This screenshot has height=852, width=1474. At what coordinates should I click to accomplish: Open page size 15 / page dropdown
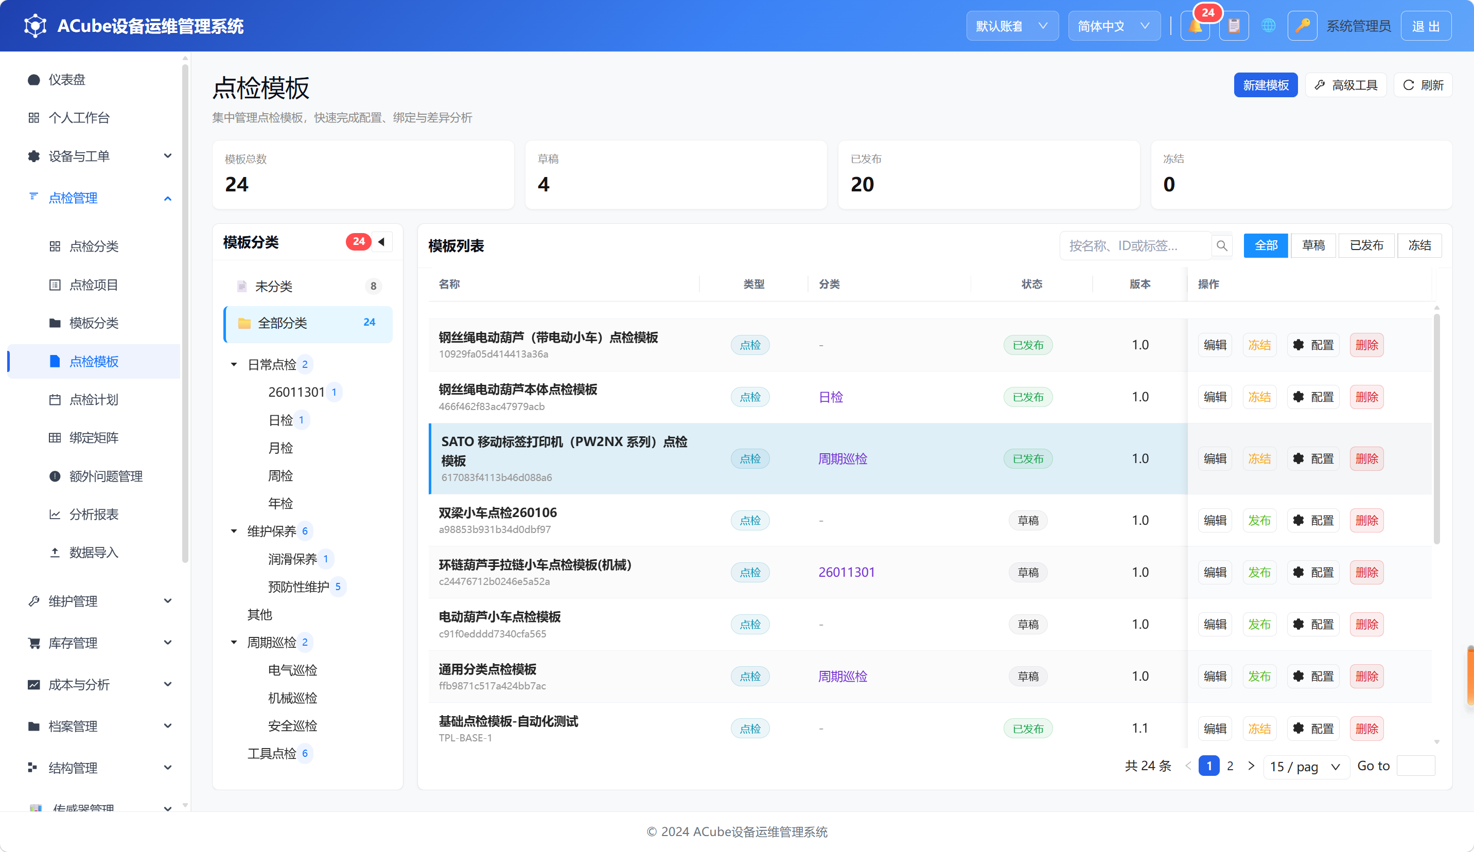pos(1306,766)
